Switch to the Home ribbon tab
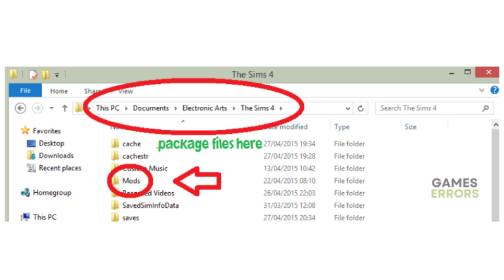The image size is (504, 280). click(59, 91)
